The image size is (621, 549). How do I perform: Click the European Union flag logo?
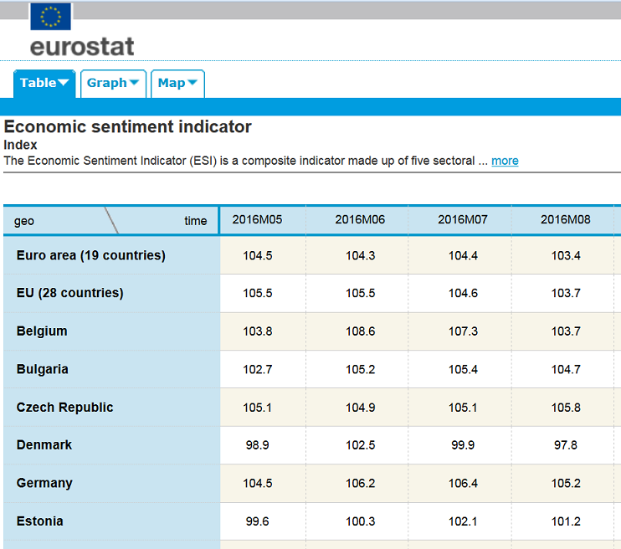point(50,16)
